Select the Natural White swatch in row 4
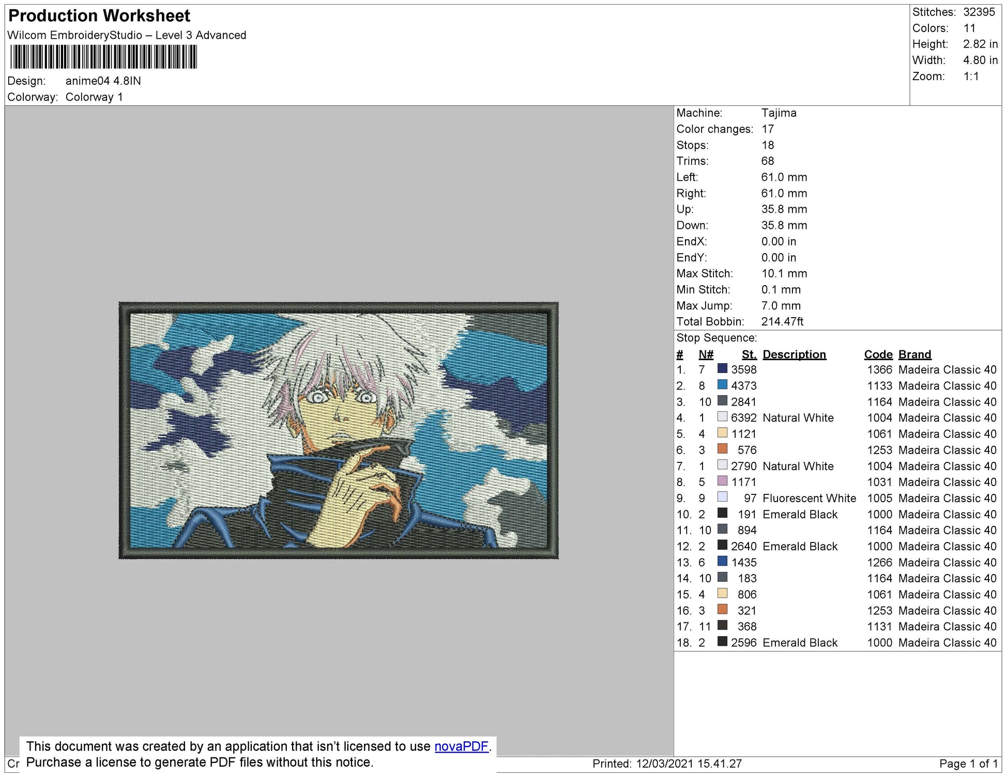 click(722, 417)
